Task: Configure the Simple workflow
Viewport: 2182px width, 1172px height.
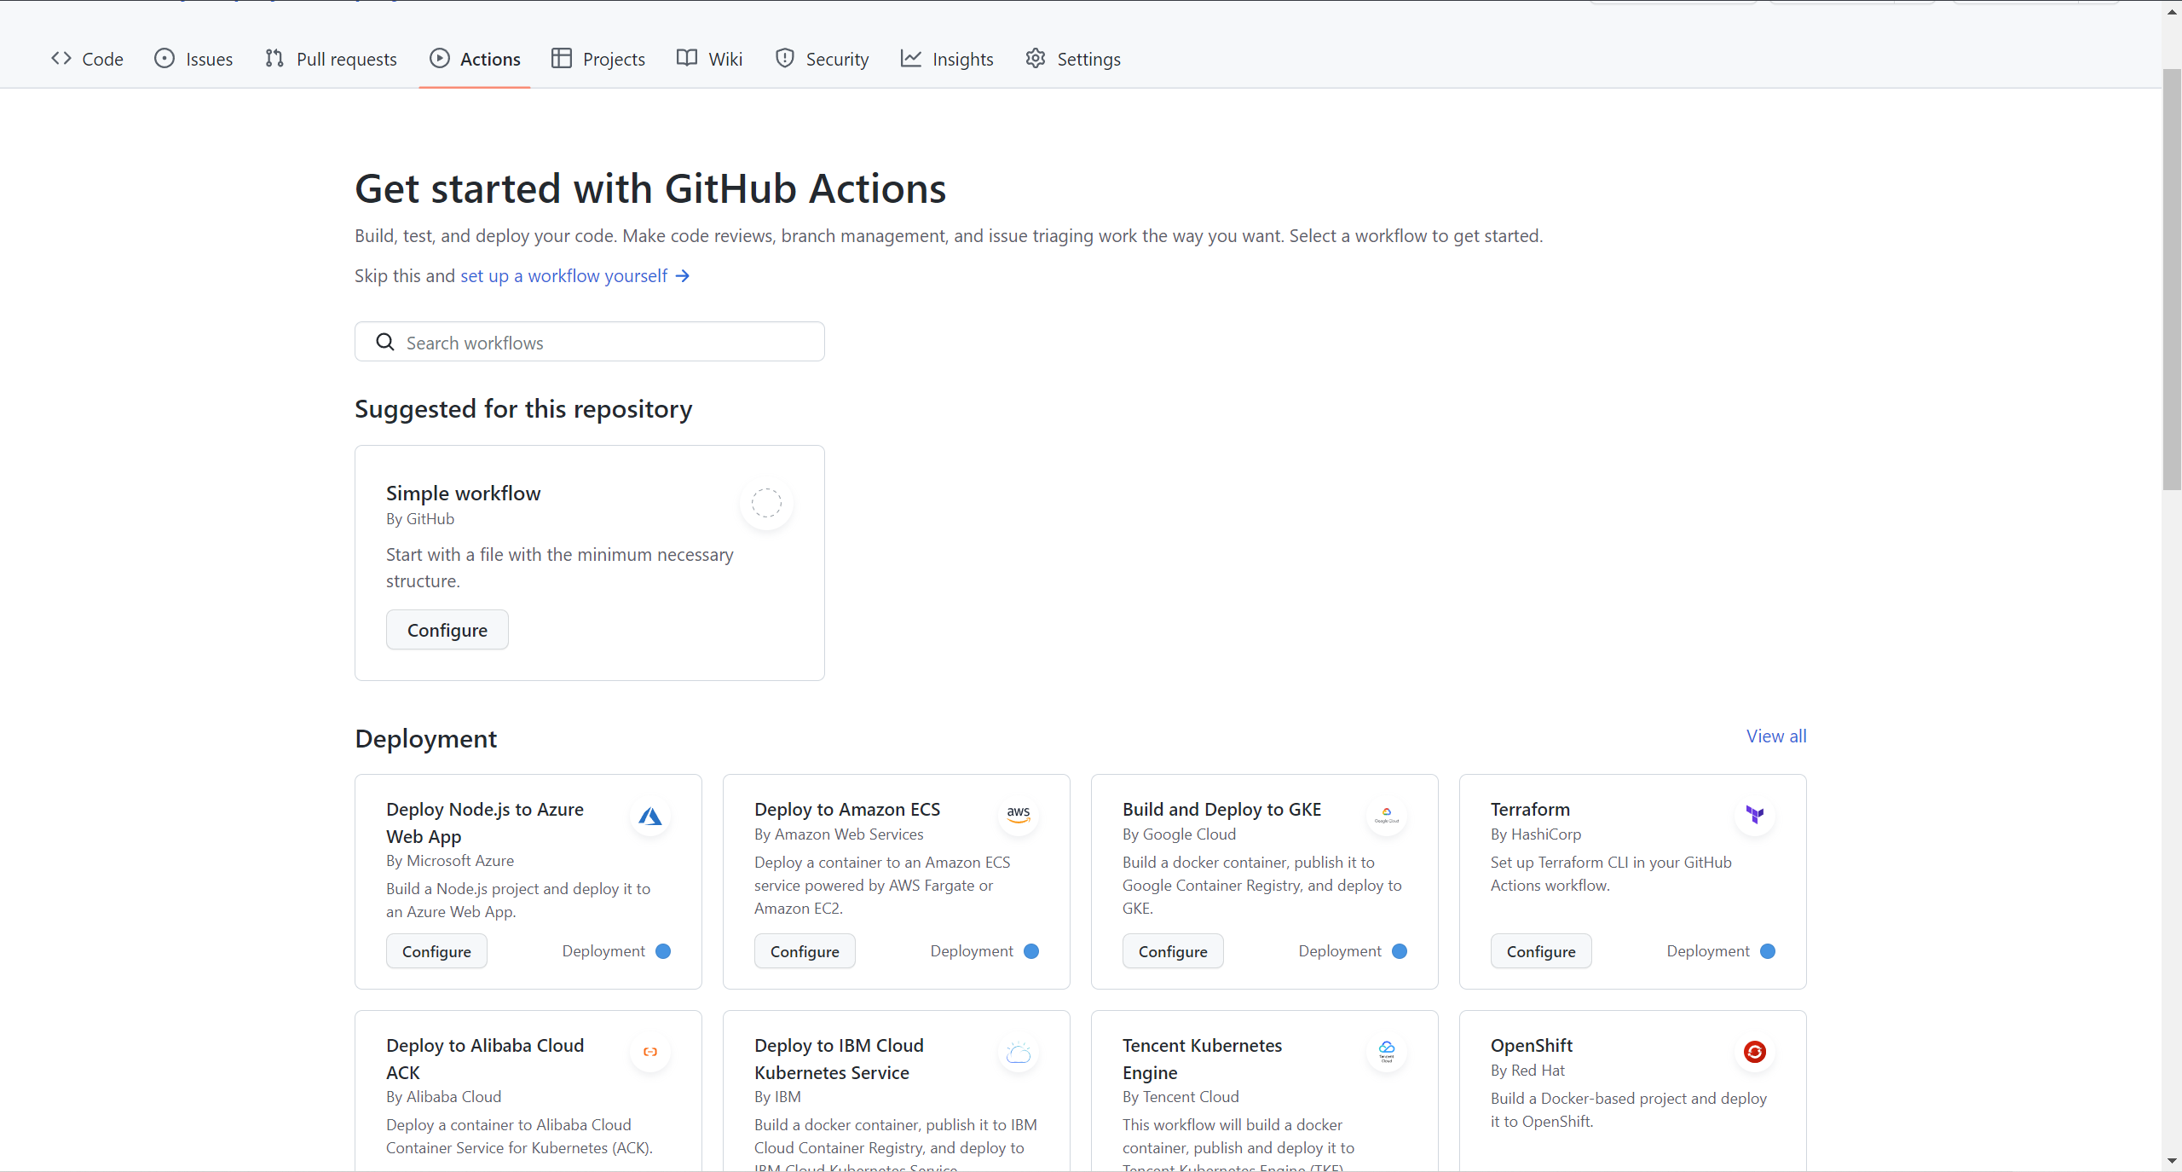Action: (447, 630)
